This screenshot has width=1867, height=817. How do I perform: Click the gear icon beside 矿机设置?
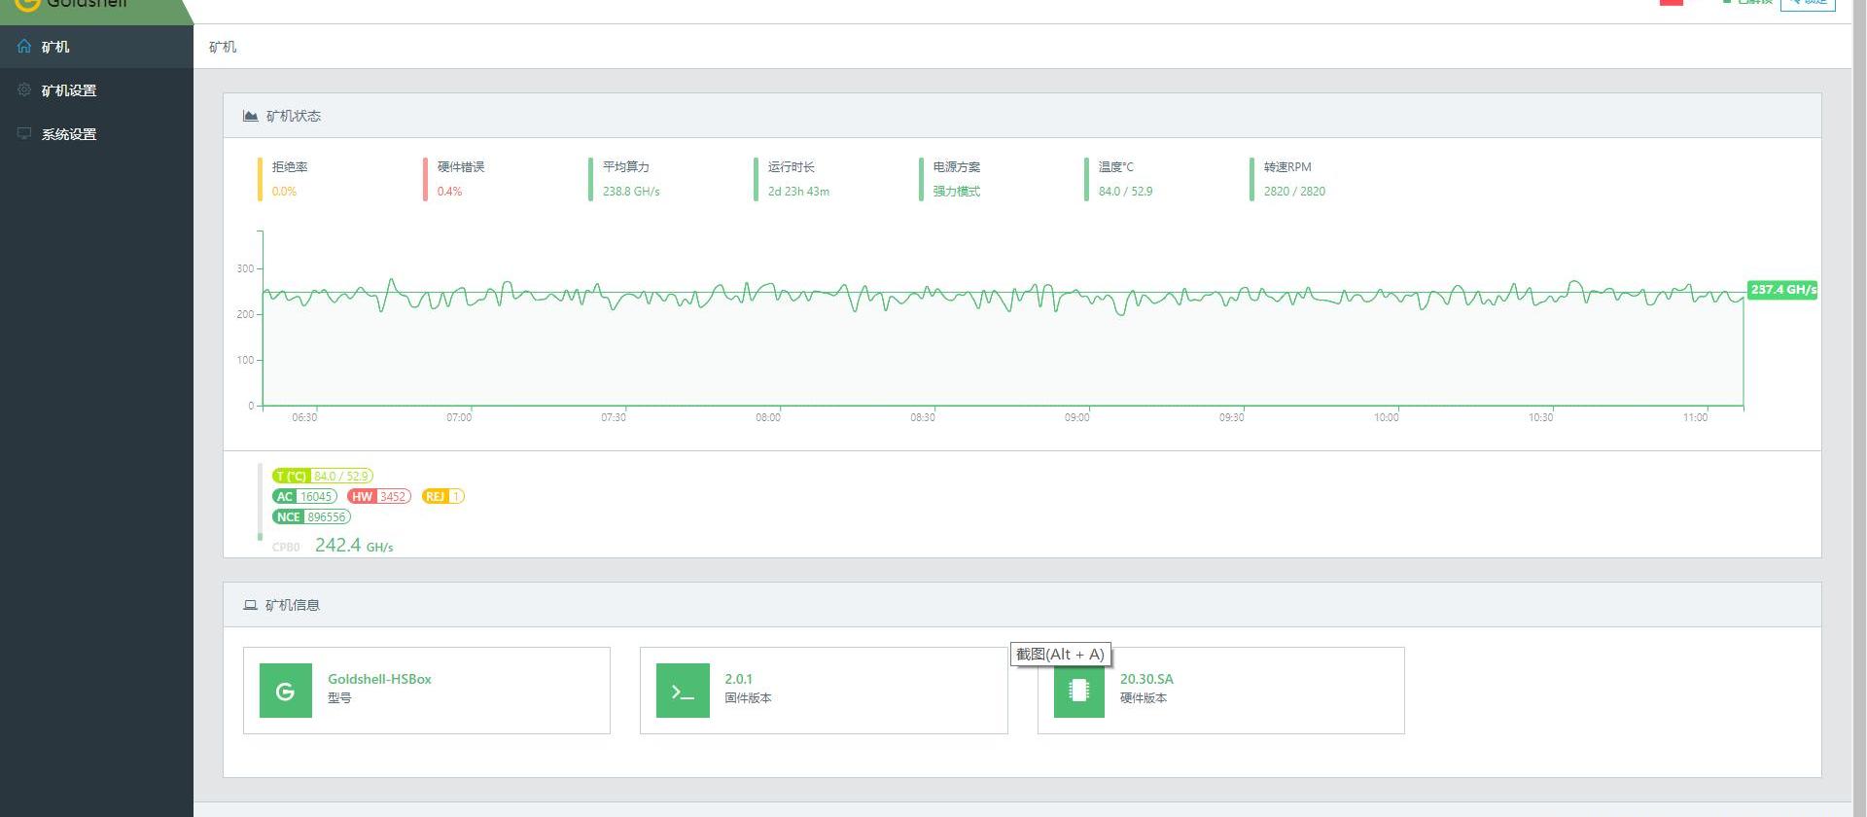[24, 89]
